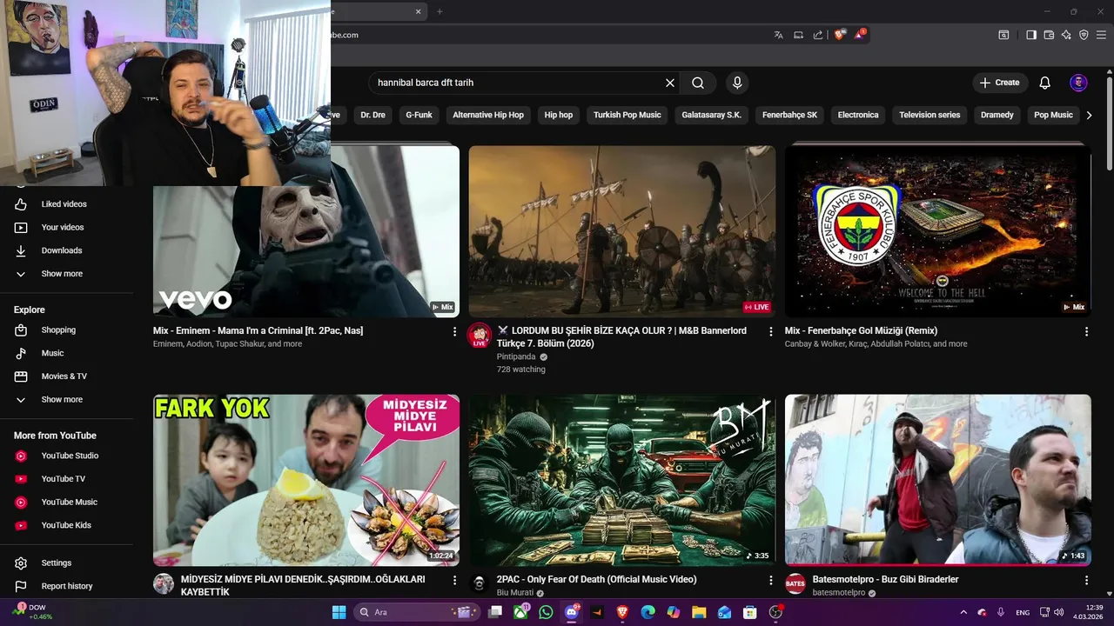
Task: Select the G-Funk filter chip
Action: (419, 115)
